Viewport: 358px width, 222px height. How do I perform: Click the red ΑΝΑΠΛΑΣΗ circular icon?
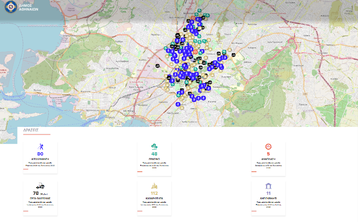(268, 147)
